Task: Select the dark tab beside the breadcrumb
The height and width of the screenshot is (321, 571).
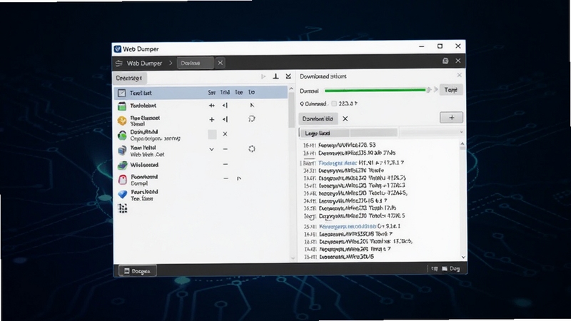Action: tap(195, 63)
